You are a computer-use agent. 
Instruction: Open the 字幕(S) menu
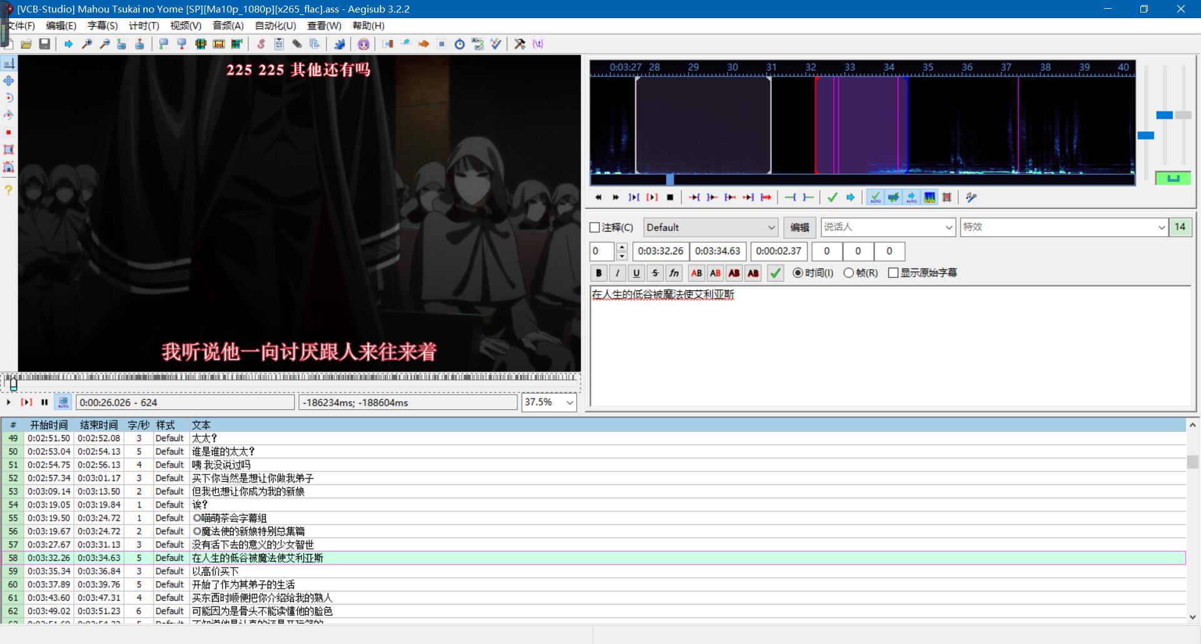(x=102, y=26)
